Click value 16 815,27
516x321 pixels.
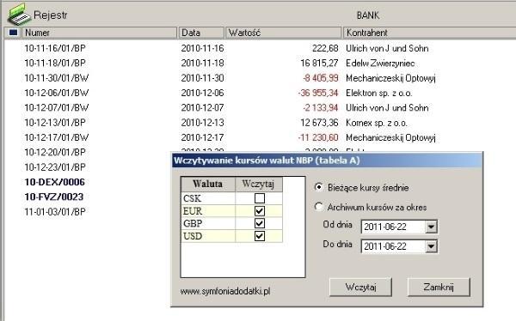319,63
